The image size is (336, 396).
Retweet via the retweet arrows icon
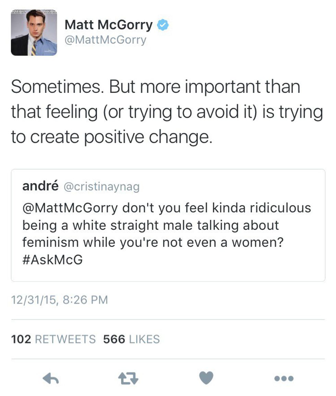click(128, 378)
